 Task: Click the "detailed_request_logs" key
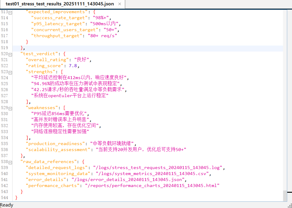coord(57,168)
